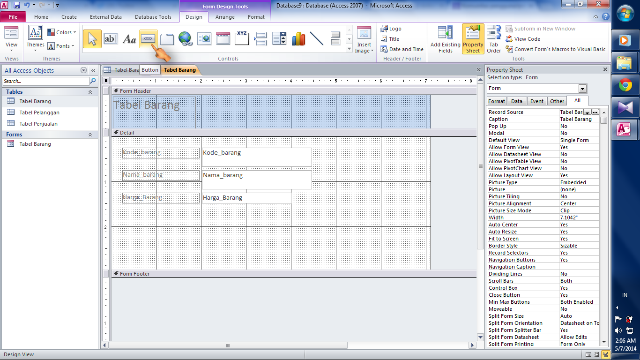Open Tabel Pelanggan table
The image size is (640, 360).
point(39,112)
